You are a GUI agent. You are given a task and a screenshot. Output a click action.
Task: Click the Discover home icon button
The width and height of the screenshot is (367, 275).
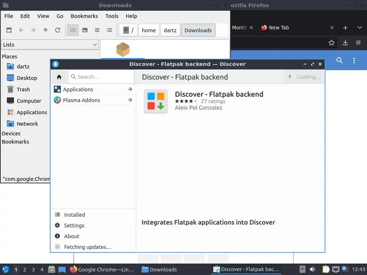pyautogui.click(x=59, y=77)
